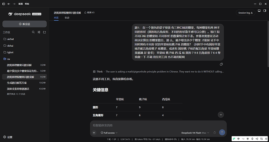Add new workspace folder icon
This screenshot has height=142, width=269.
pyautogui.click(x=44, y=32)
